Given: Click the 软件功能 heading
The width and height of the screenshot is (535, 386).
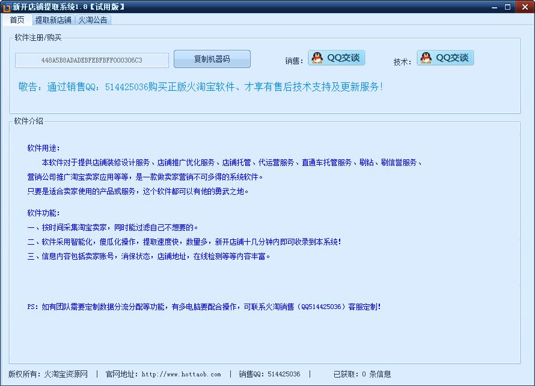Looking at the screenshot, I should tap(44, 213).
